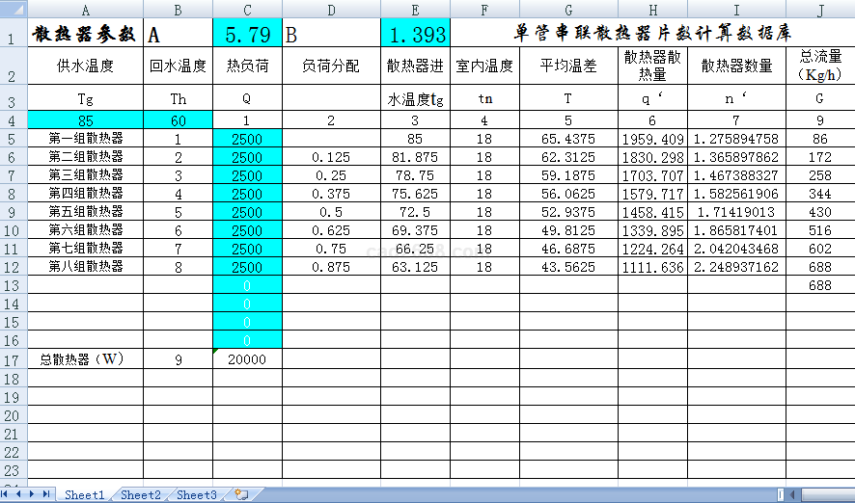Viewport: 855px width, 503px height.
Task: Click row 17 header
Action: [14, 359]
